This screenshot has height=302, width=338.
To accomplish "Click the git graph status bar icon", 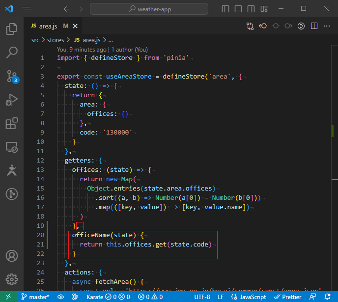I will (75, 297).
